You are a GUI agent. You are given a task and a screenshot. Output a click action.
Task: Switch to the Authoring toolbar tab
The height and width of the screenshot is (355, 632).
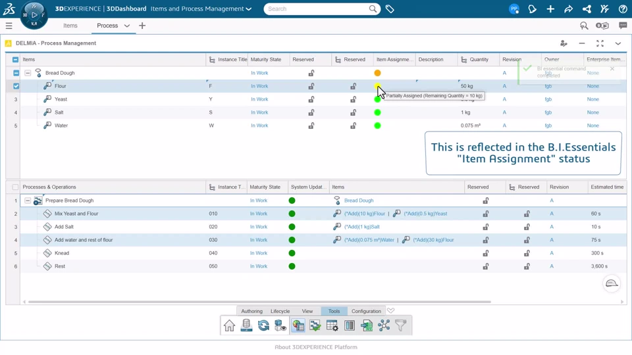(x=251, y=311)
